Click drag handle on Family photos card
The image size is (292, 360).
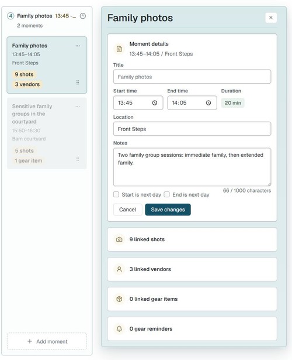coord(78,83)
